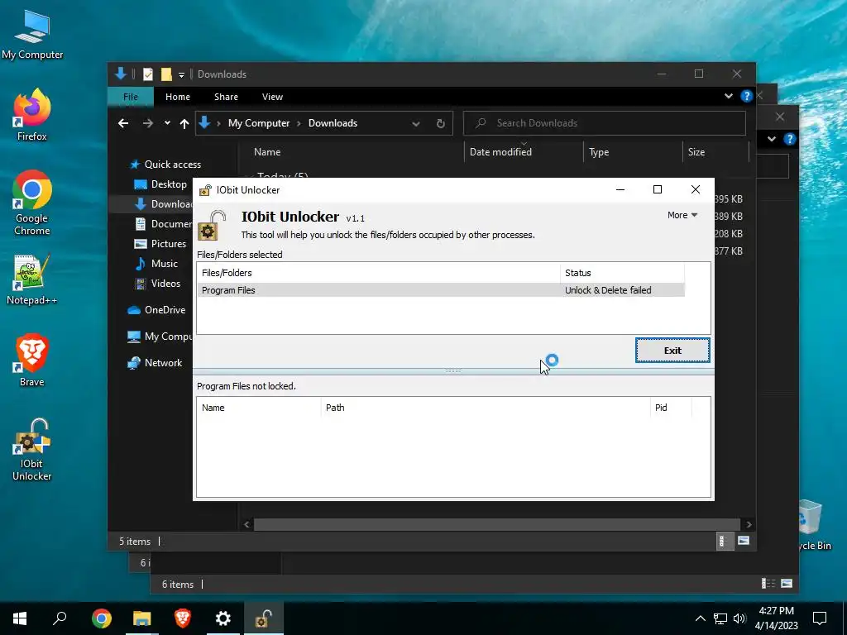
Task: Open the Windows Start menu
Action: point(20,618)
